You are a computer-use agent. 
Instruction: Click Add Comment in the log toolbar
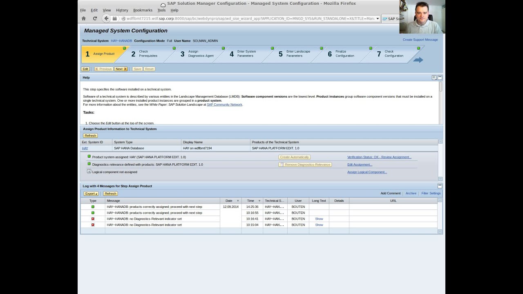[391, 194]
